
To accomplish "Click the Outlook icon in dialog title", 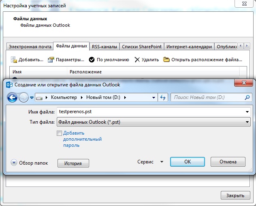I will tap(9, 85).
